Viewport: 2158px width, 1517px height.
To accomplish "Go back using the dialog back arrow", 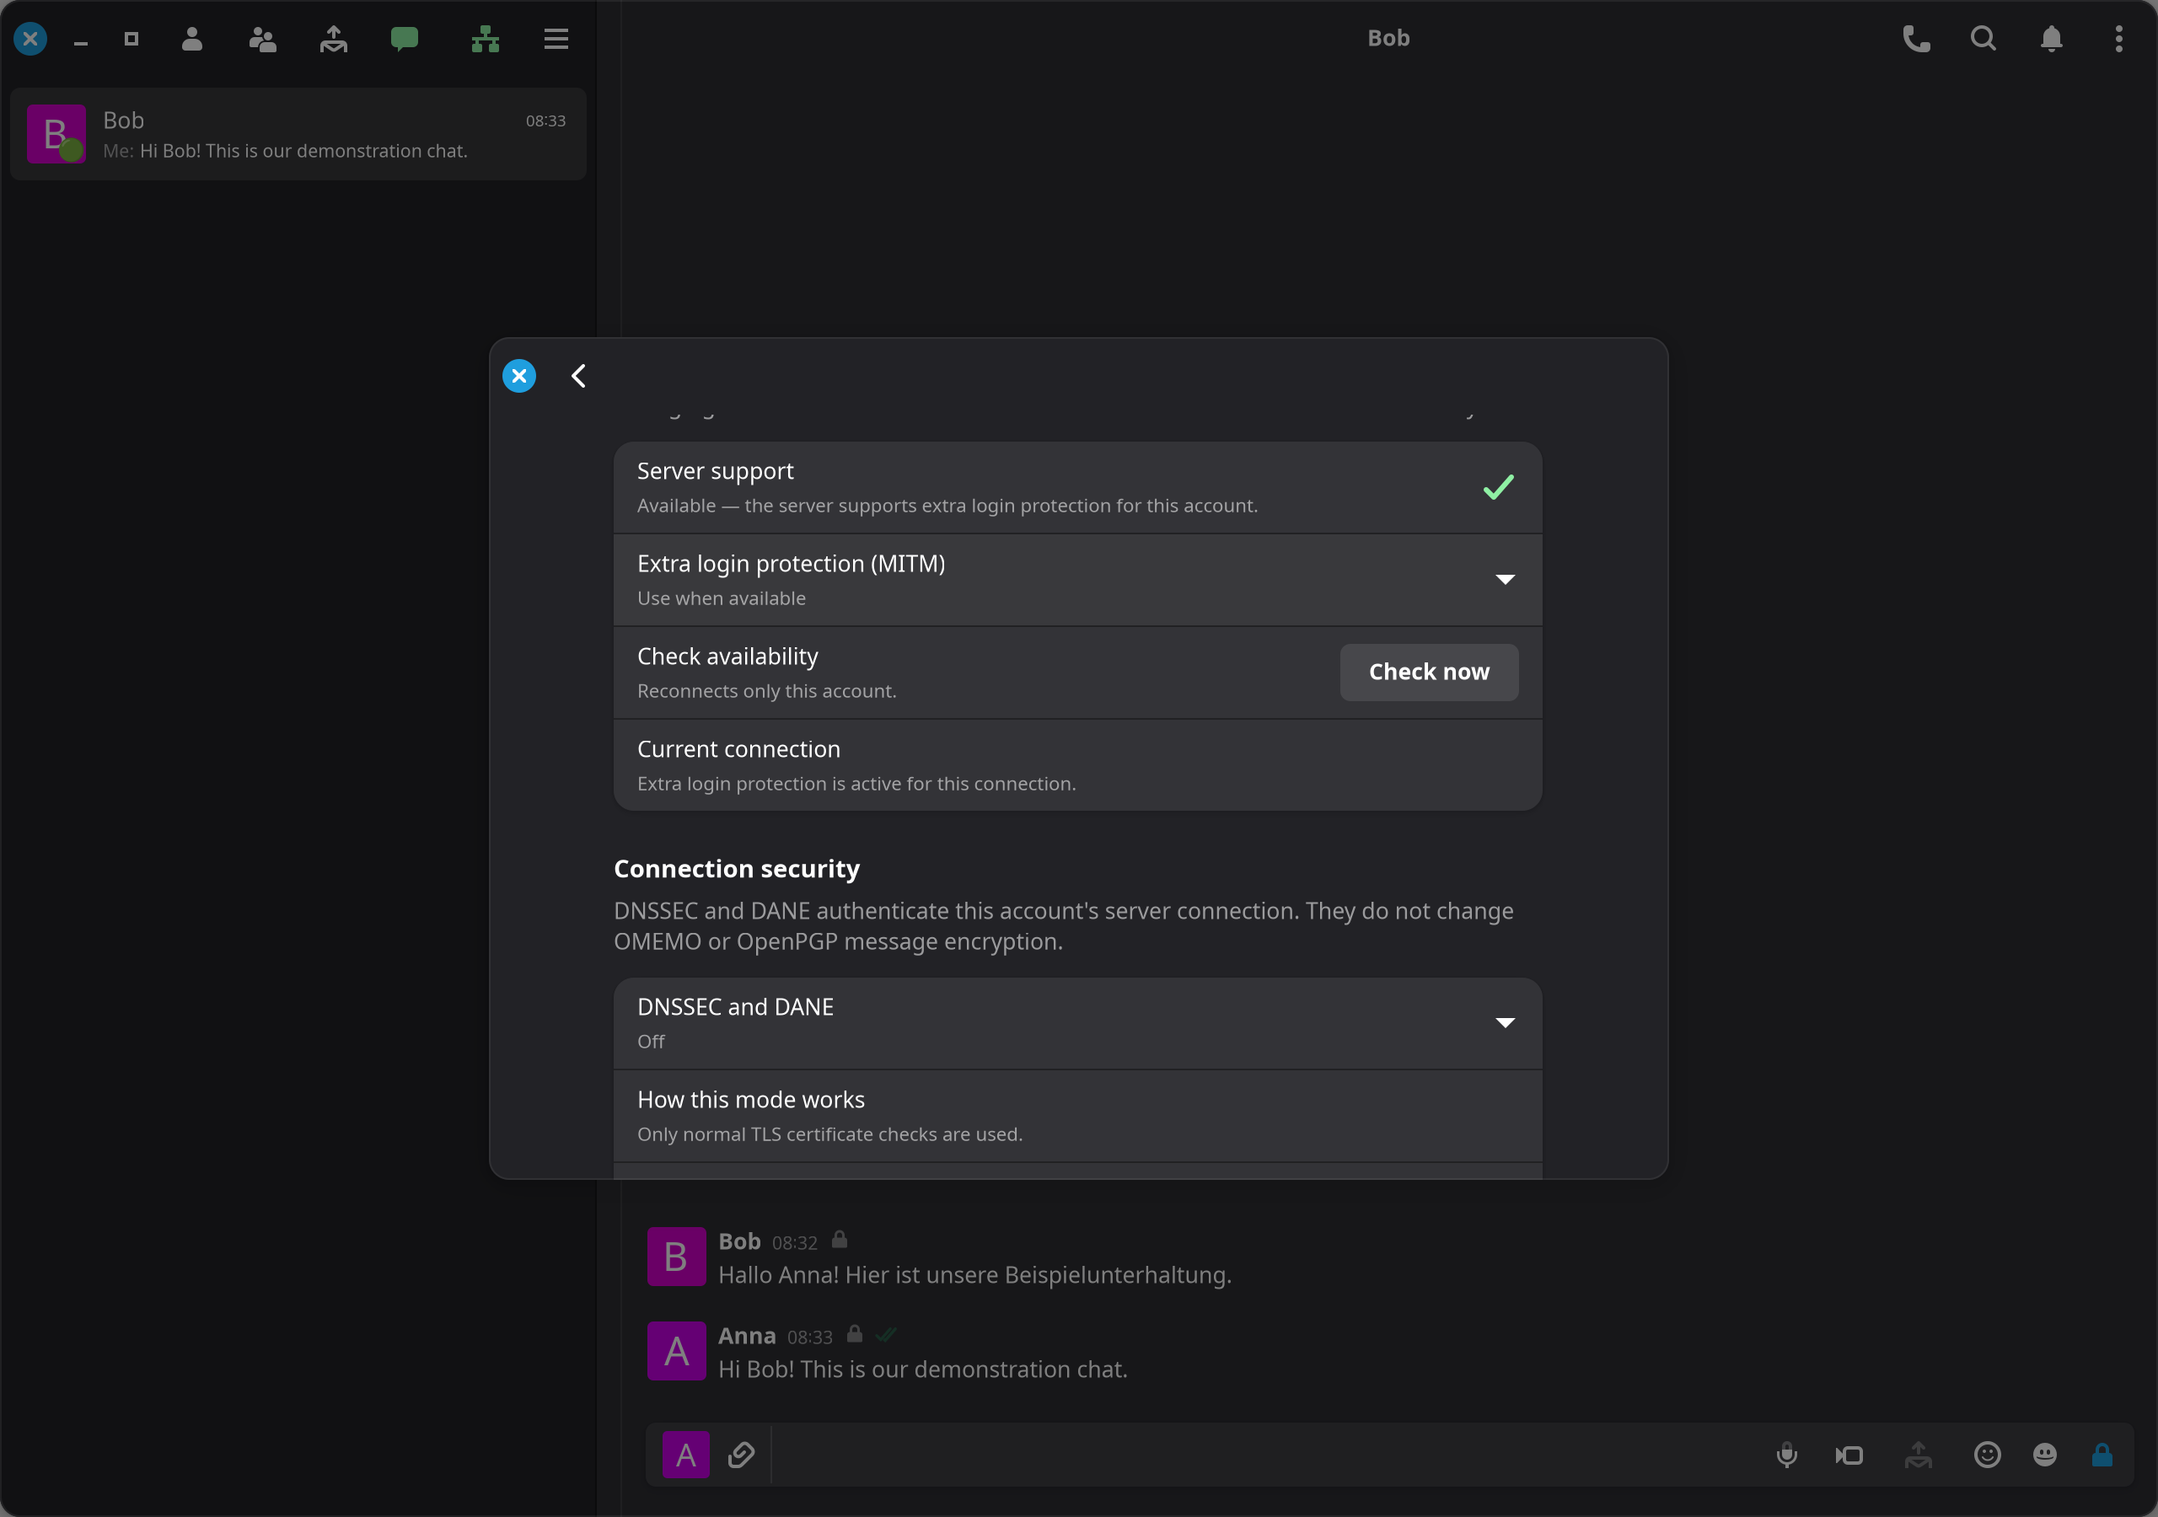I will point(579,376).
